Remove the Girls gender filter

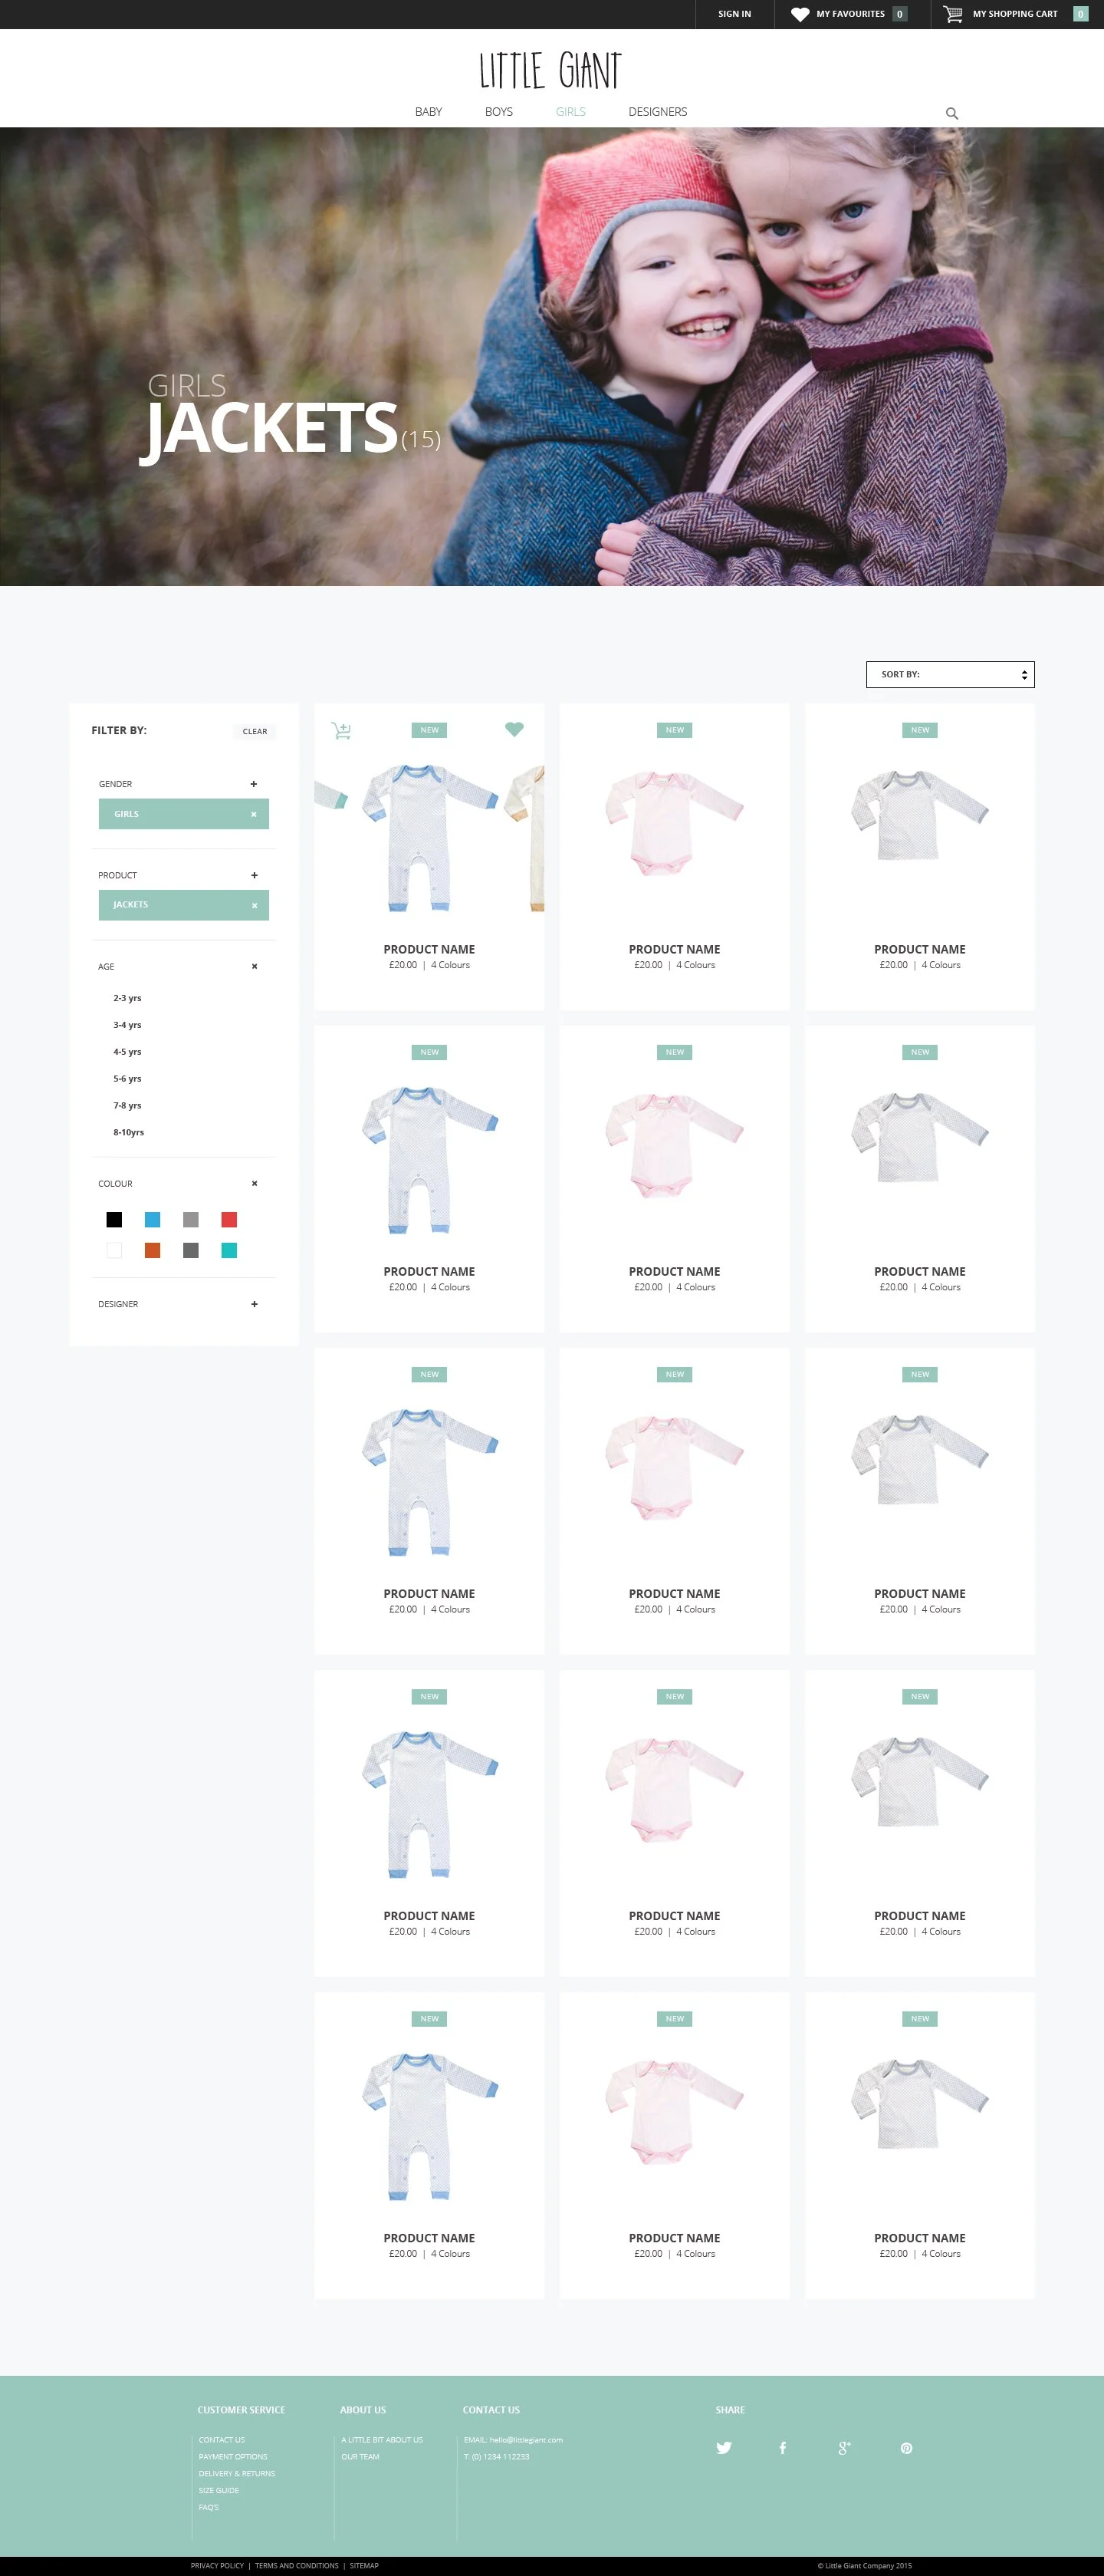254,814
